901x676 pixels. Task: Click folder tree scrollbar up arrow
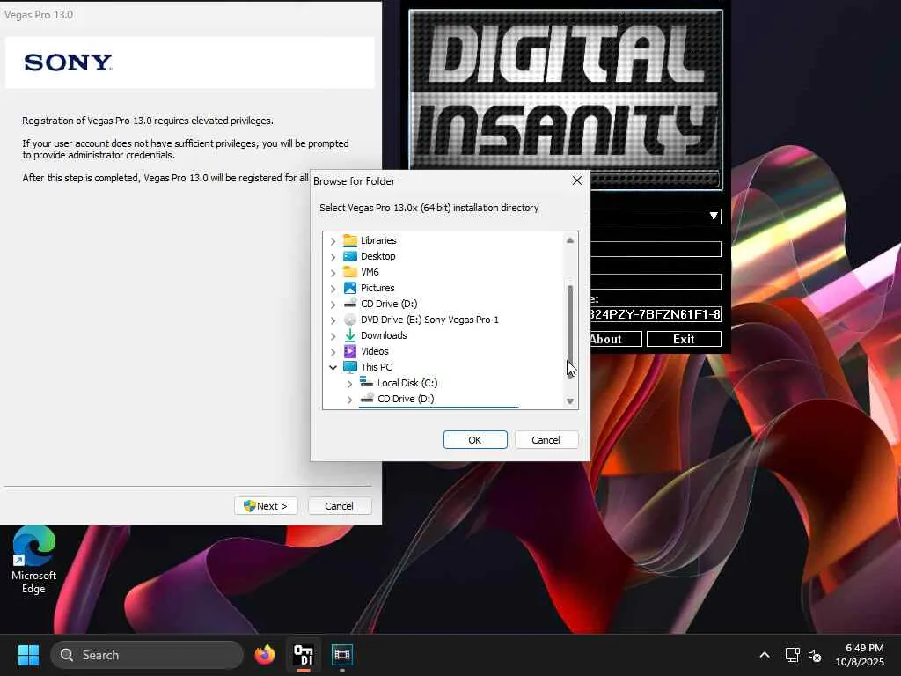pyautogui.click(x=570, y=240)
